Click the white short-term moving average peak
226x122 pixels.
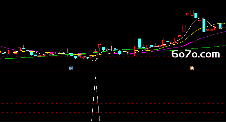(x=200, y=18)
